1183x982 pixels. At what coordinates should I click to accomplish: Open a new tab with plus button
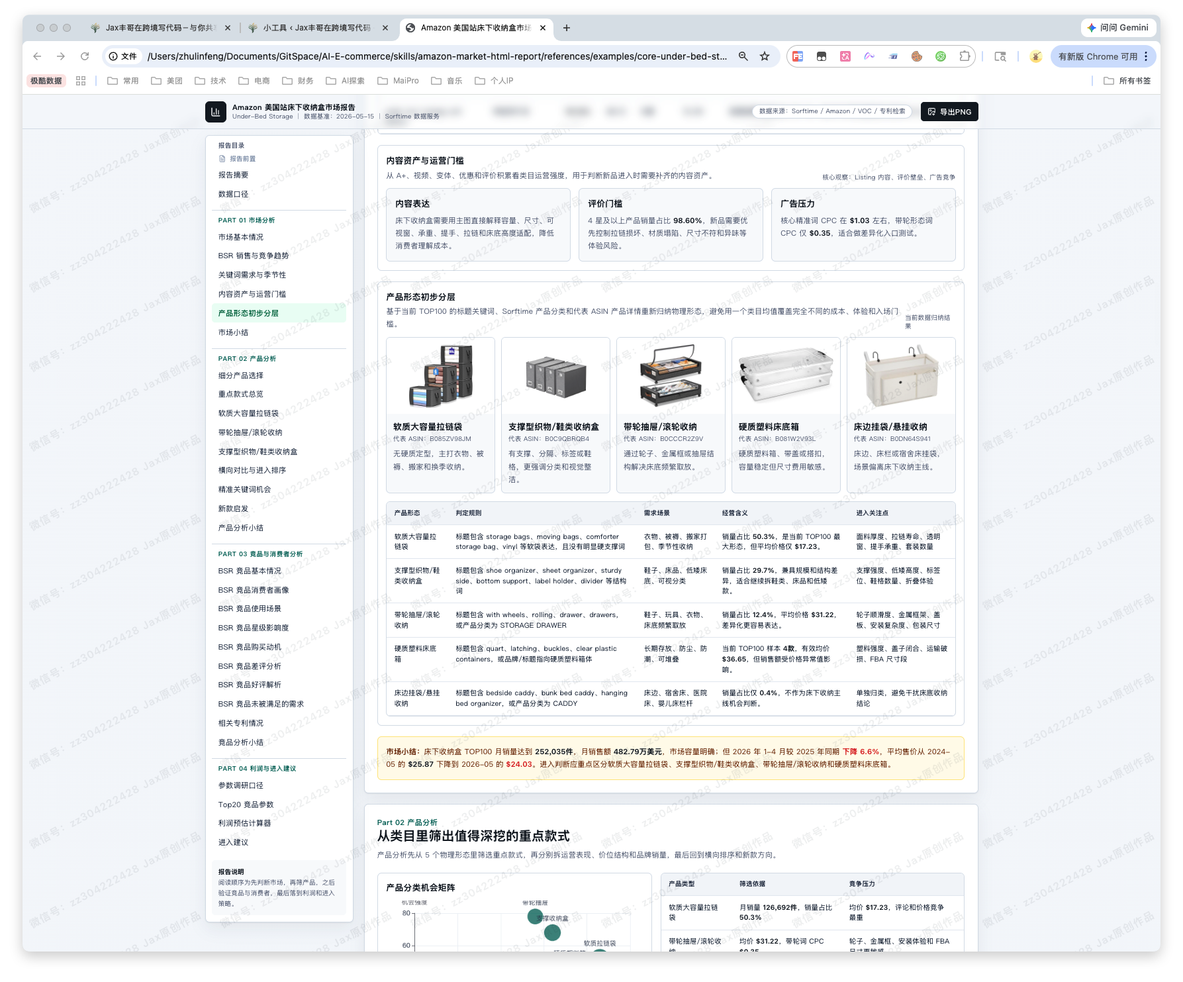[567, 28]
